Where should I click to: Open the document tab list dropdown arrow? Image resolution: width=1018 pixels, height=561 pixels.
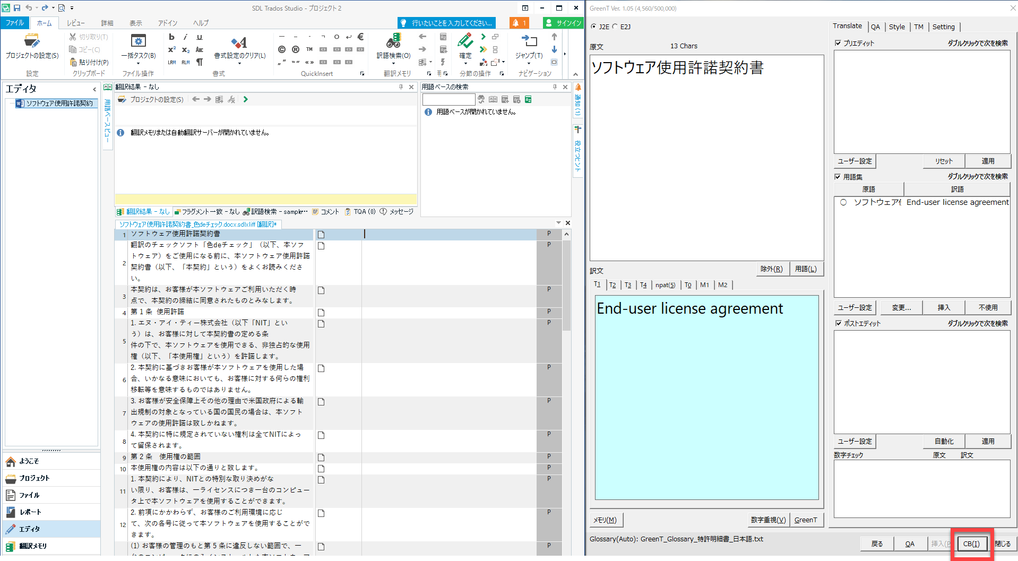[558, 223]
